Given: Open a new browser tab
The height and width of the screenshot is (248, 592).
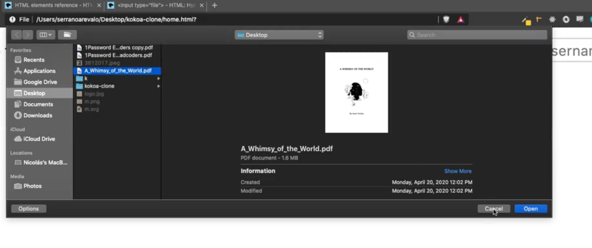Looking at the screenshot, I should pos(215,5).
